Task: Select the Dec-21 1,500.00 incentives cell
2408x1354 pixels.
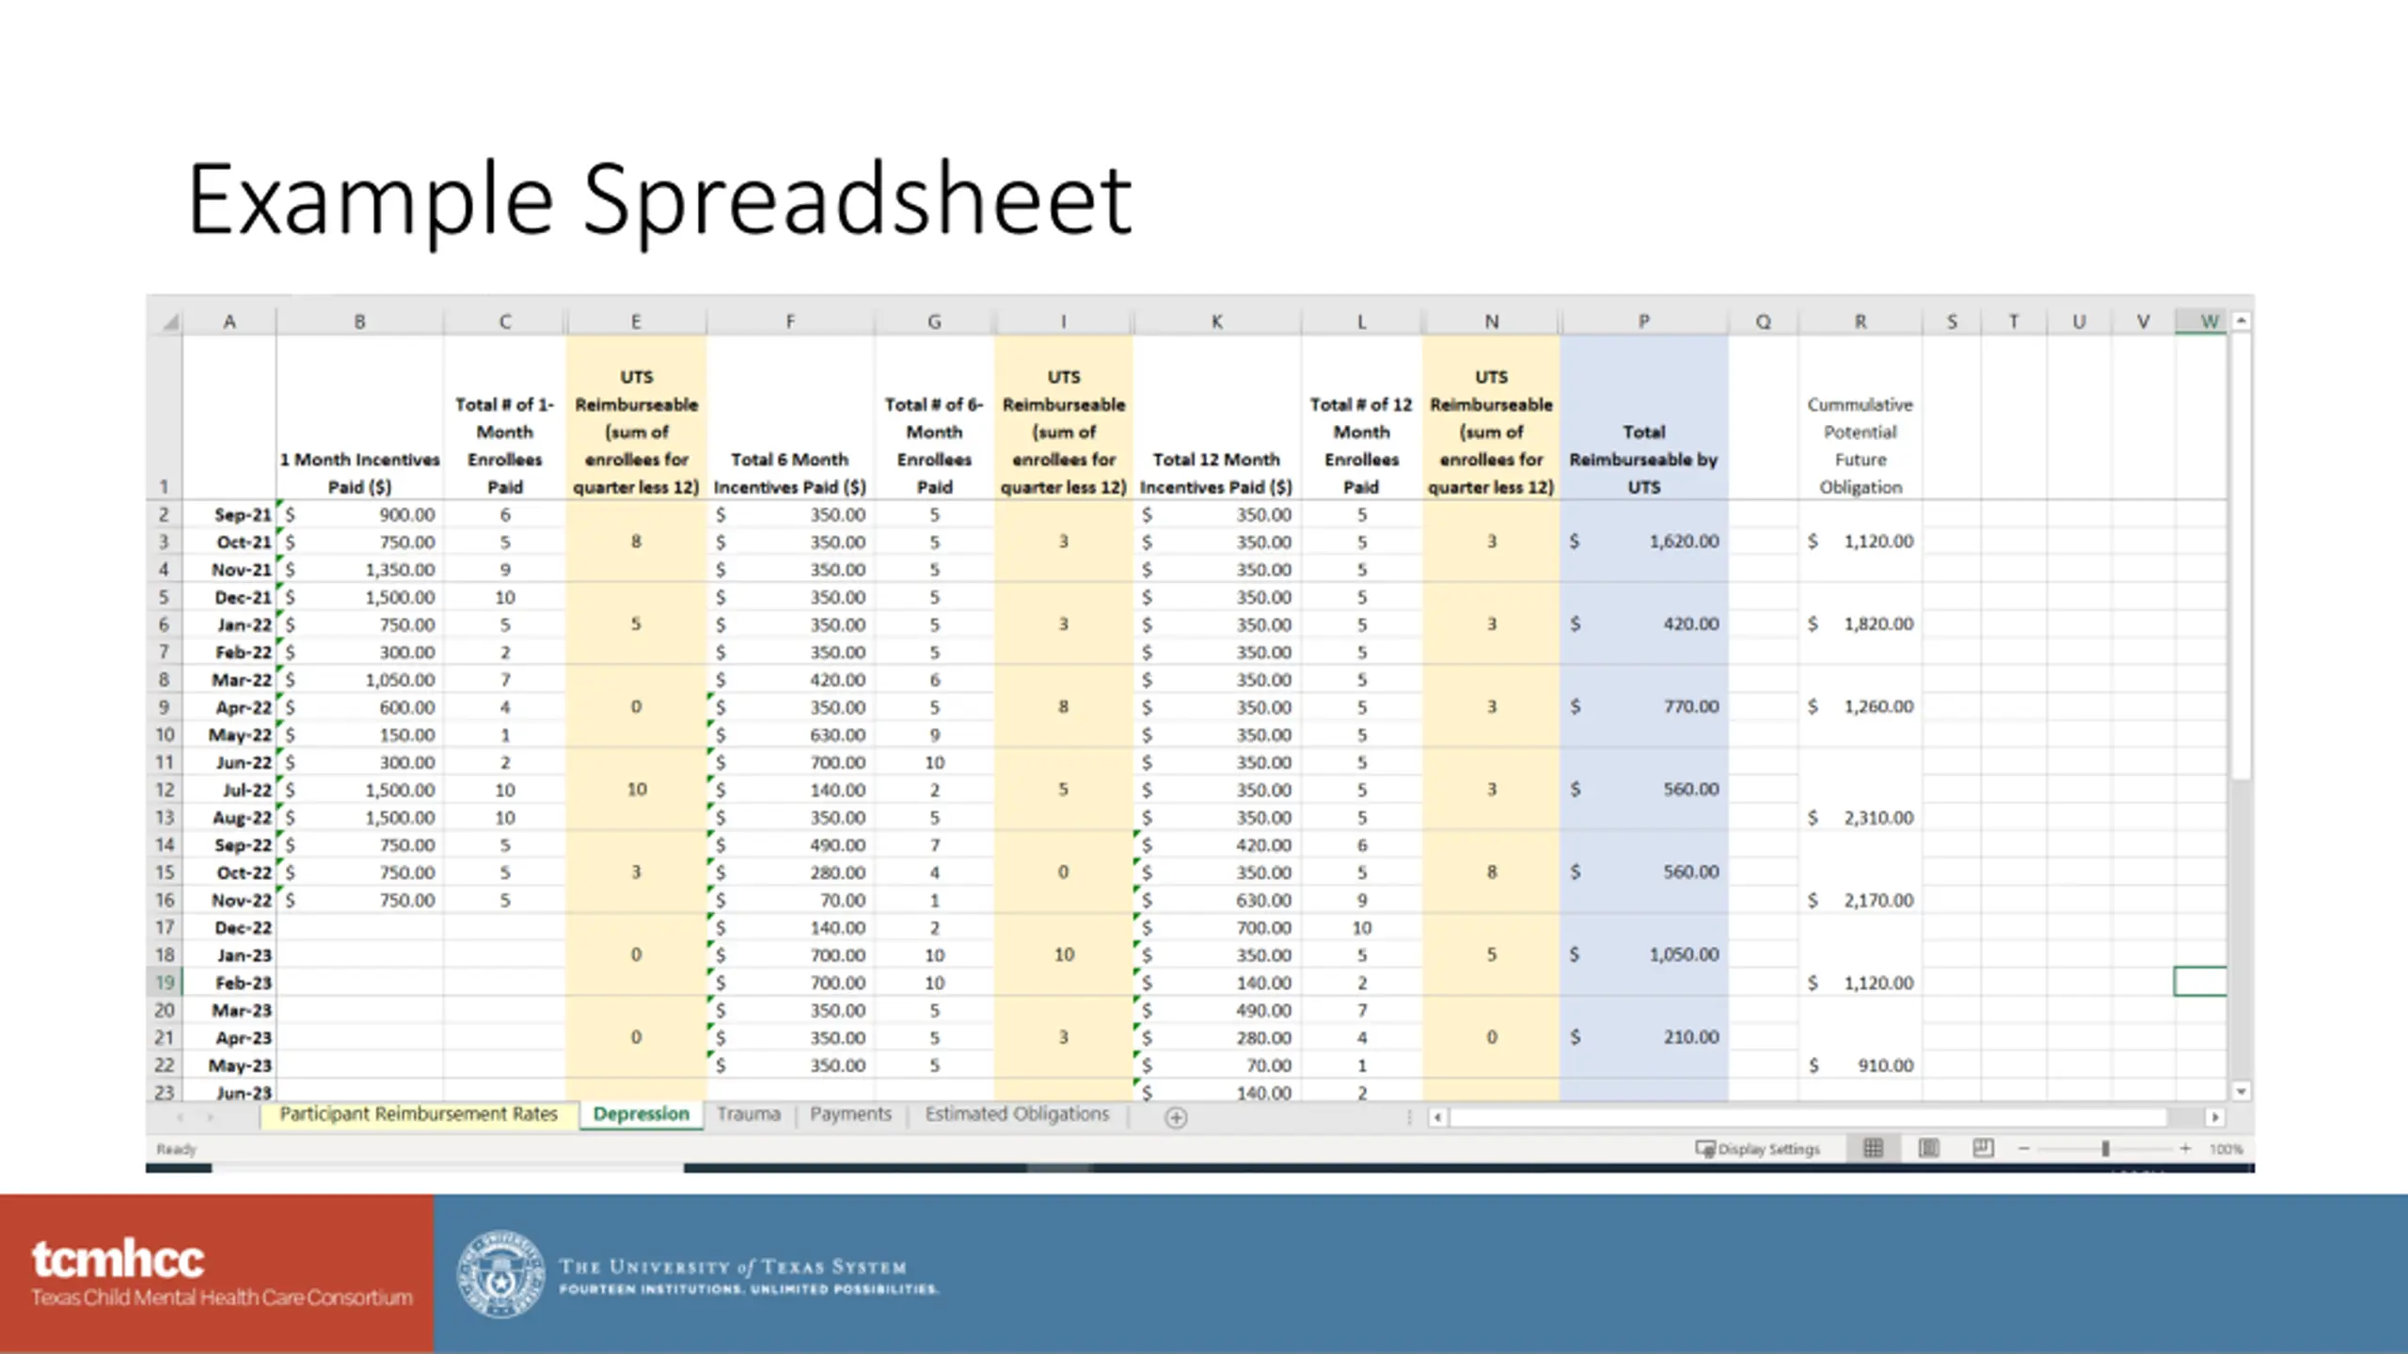Action: [359, 597]
